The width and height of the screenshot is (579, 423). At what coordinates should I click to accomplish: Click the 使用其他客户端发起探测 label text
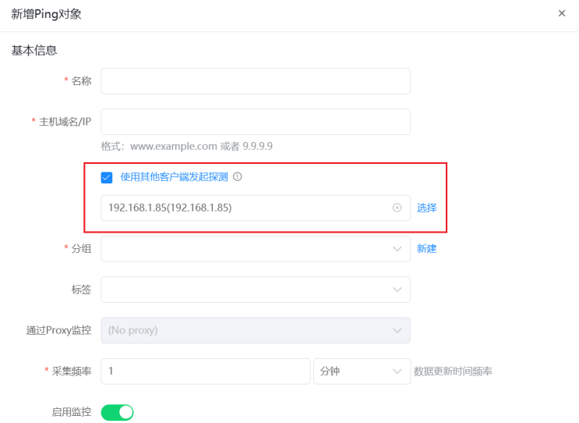pyautogui.click(x=175, y=176)
